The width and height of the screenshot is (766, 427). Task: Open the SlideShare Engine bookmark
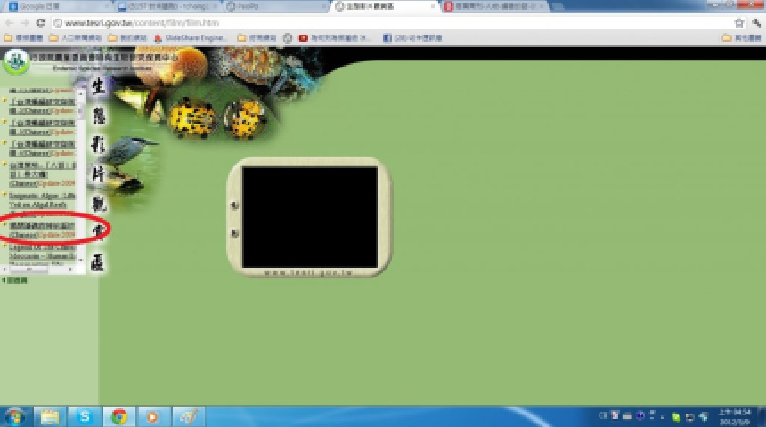191,38
